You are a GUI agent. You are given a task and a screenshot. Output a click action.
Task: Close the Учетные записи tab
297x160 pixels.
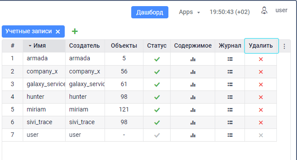click(x=58, y=31)
